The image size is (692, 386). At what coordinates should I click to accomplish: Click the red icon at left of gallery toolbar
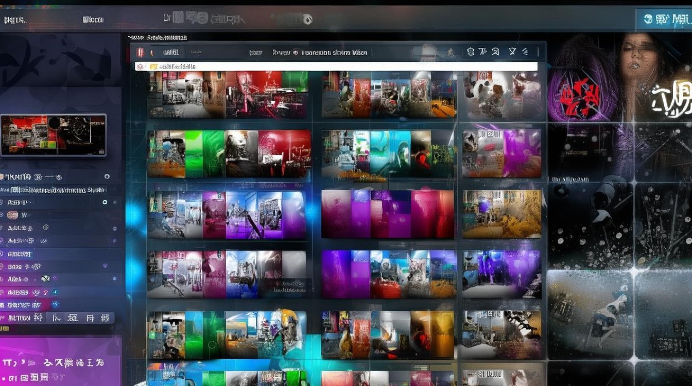click(x=139, y=52)
